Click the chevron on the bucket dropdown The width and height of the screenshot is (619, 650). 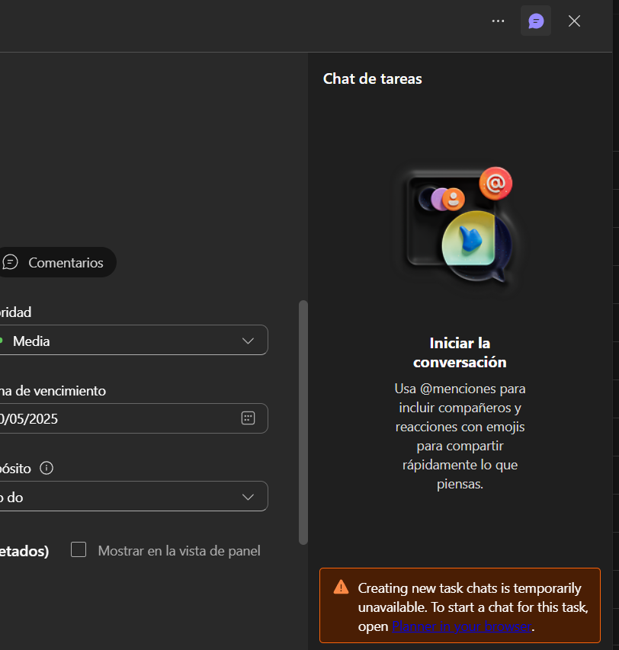[x=248, y=497]
